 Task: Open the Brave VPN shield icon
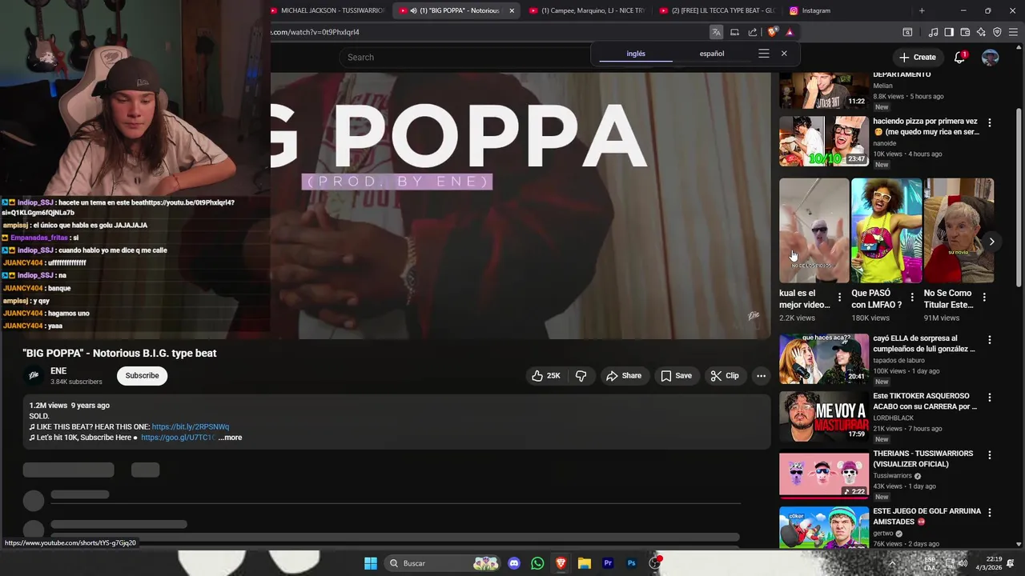[997, 32]
